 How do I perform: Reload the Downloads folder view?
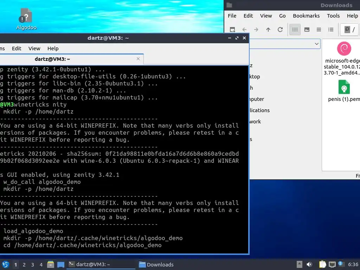click(x=280, y=30)
